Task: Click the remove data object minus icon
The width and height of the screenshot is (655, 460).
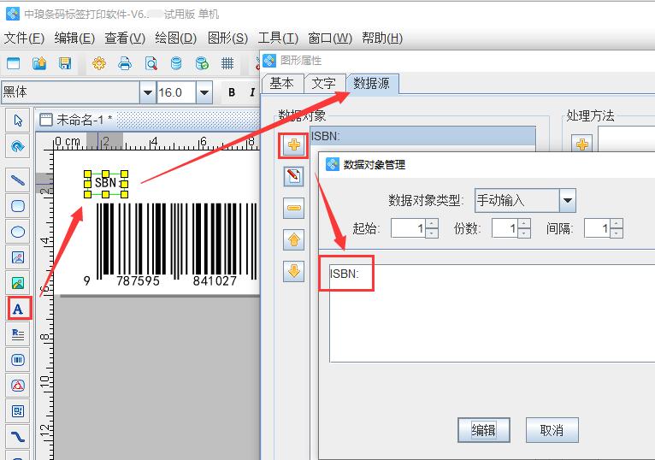Action: pos(293,208)
